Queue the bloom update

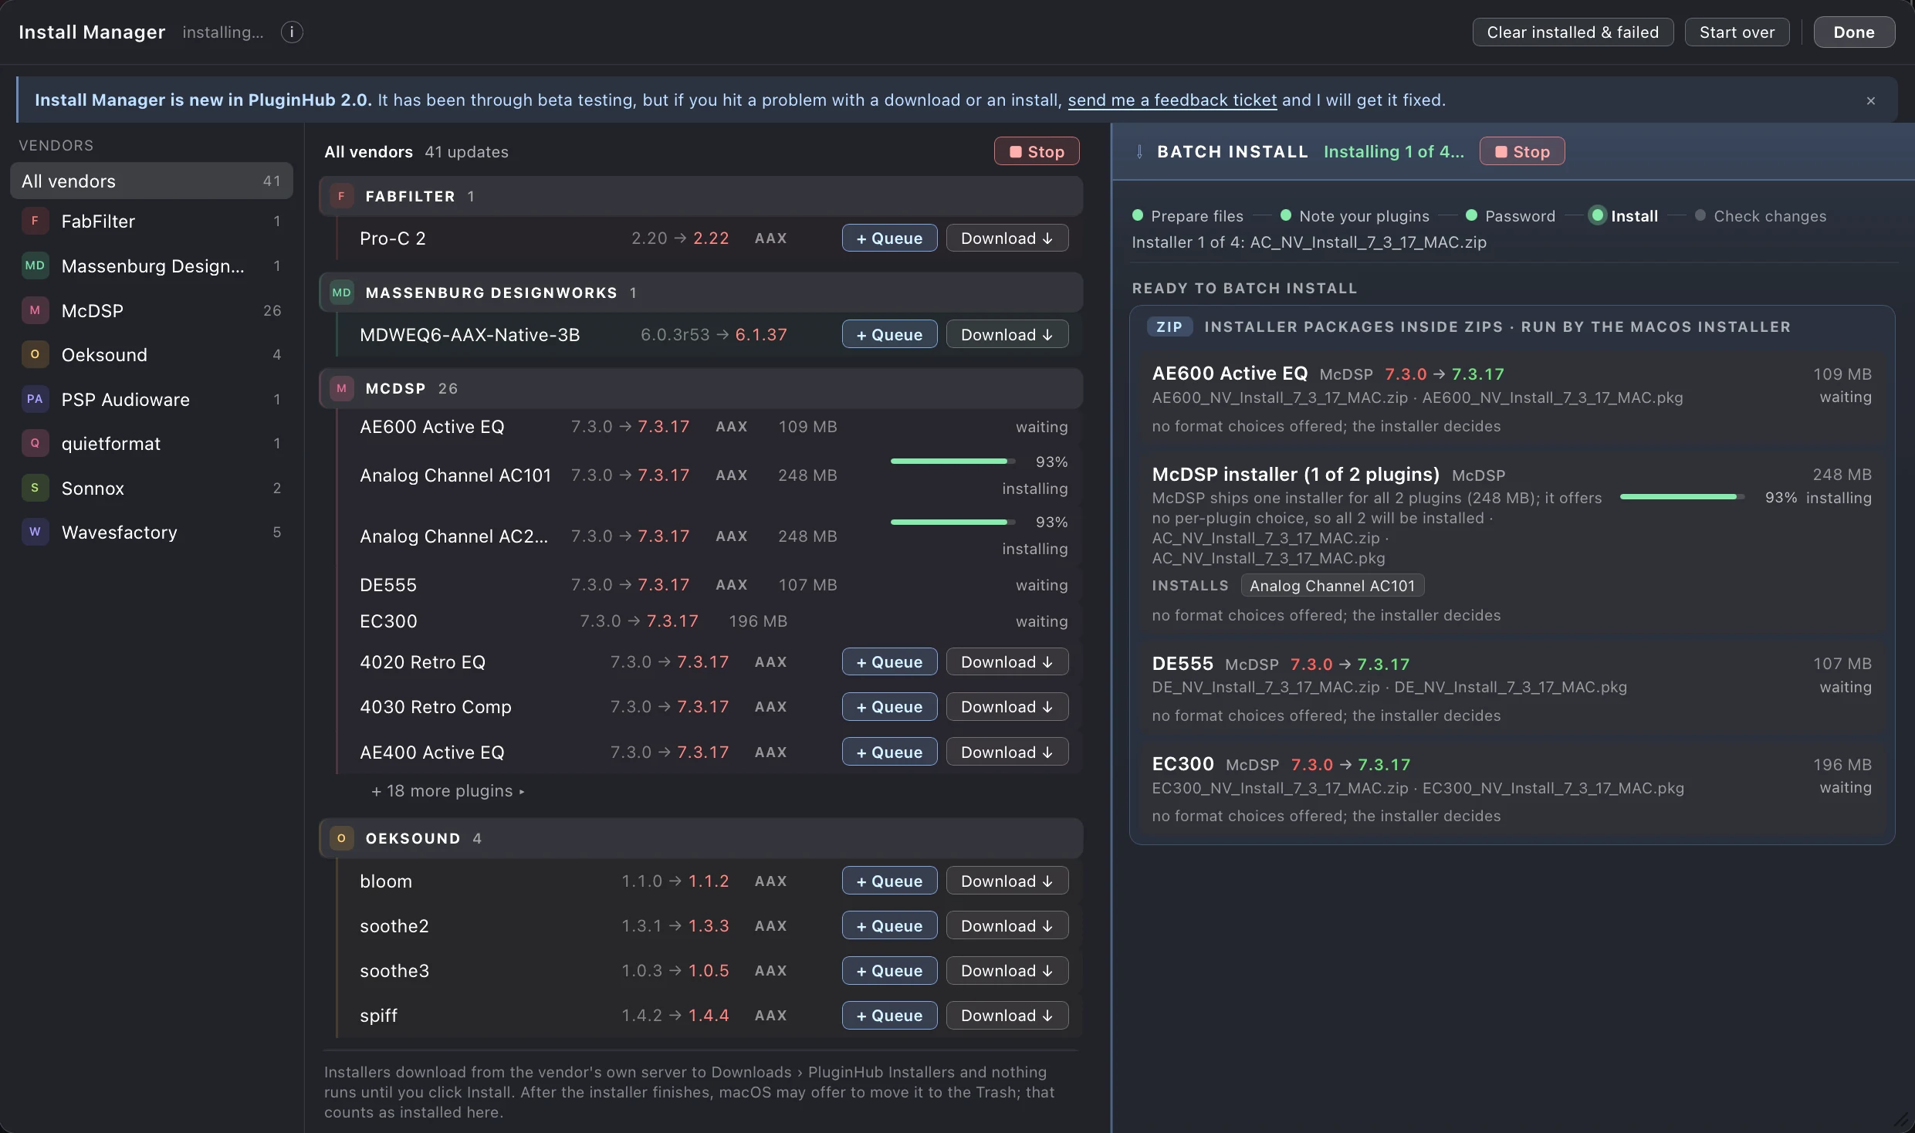pyautogui.click(x=889, y=881)
